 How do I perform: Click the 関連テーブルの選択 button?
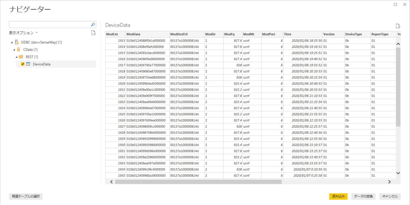pos(26,196)
